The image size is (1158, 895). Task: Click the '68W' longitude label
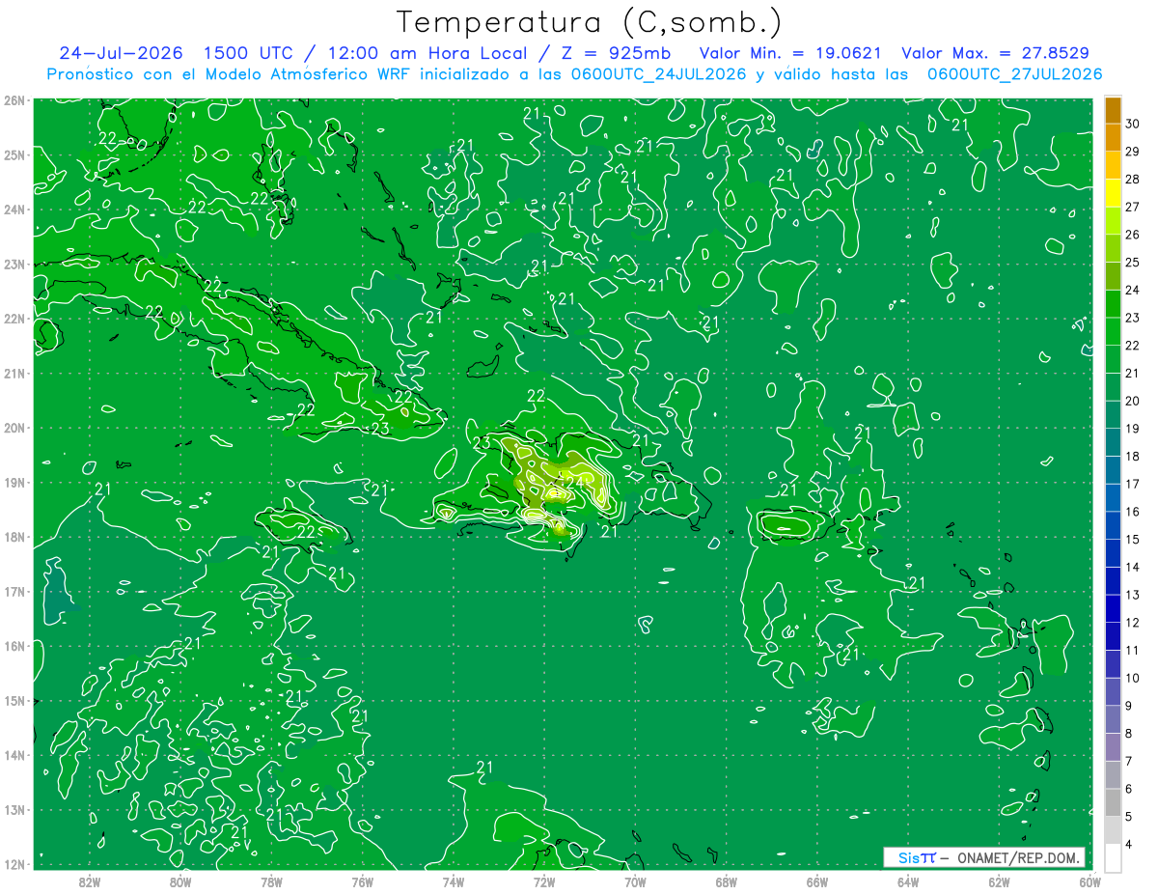pos(727,881)
